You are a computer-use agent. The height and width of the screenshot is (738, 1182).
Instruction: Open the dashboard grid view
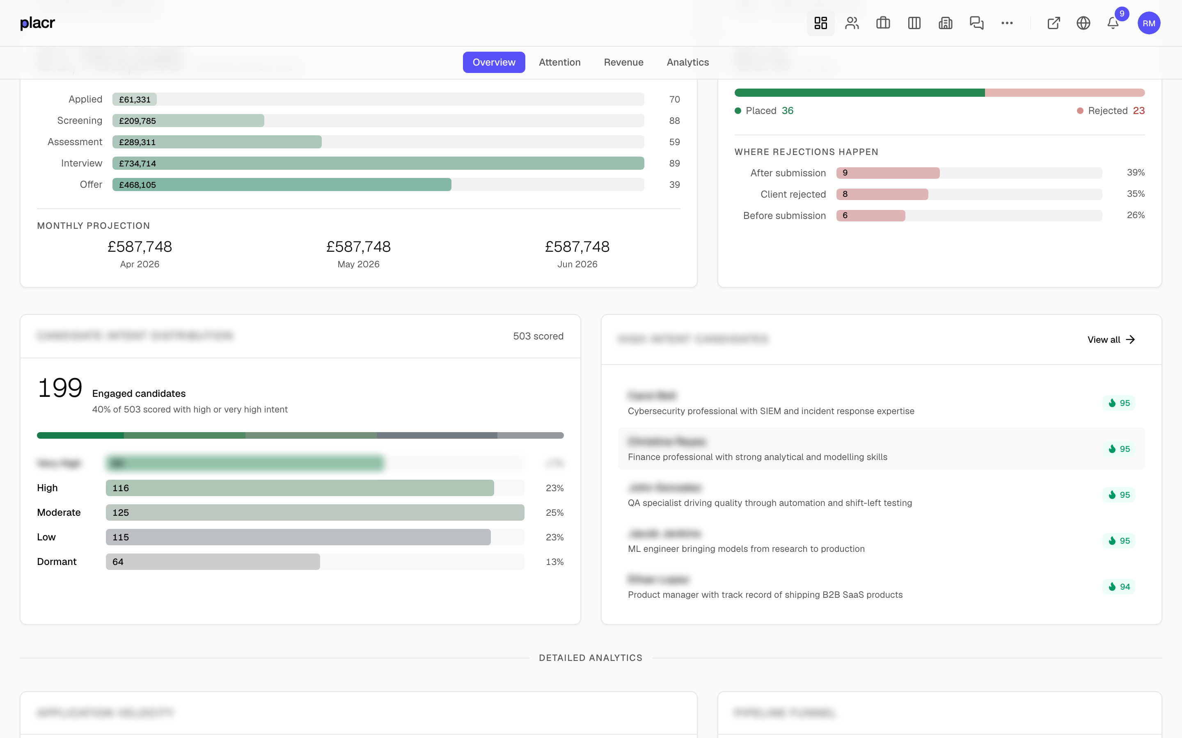coord(820,23)
